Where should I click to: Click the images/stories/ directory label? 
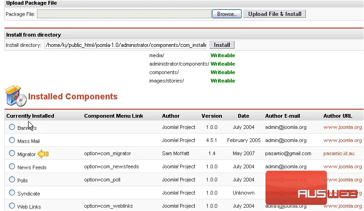click(x=167, y=81)
